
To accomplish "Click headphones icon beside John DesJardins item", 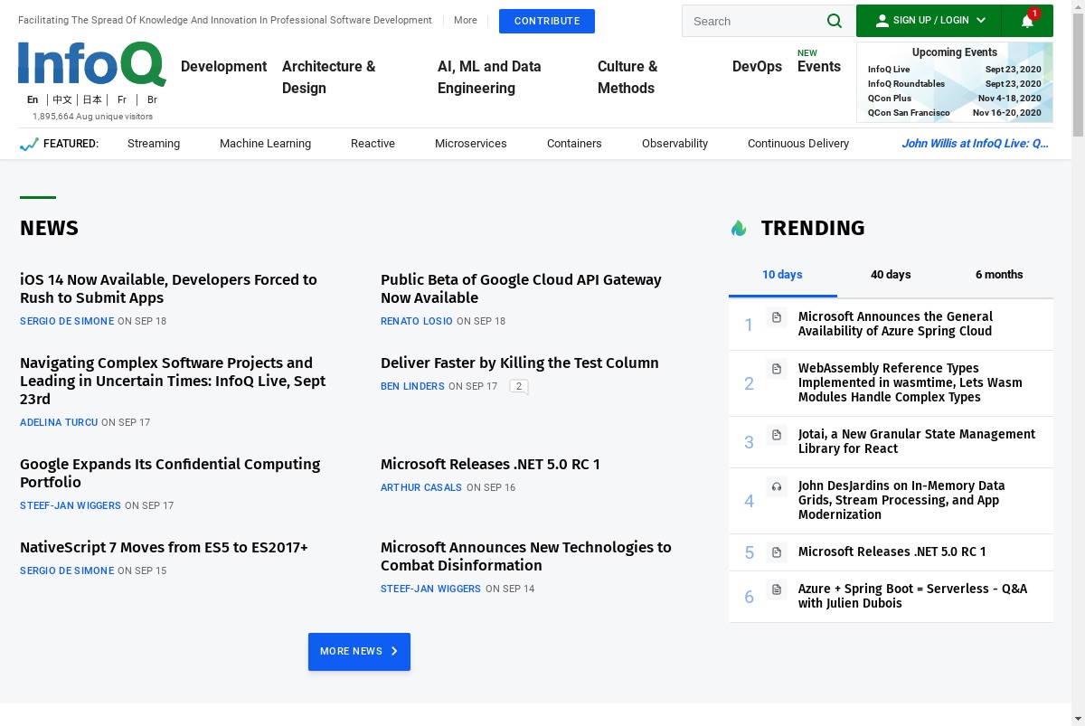I will (x=776, y=486).
